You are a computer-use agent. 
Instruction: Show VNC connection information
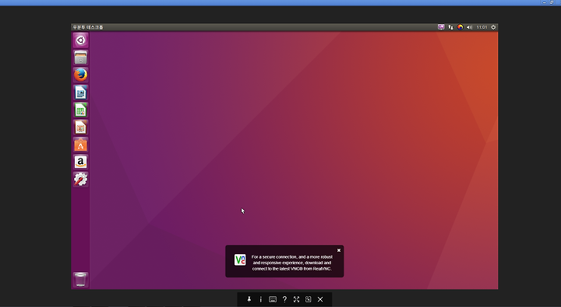click(260, 299)
